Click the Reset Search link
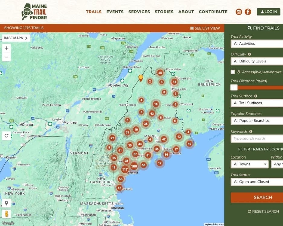Image resolution: width=283 pixels, height=226 pixels. point(263,212)
